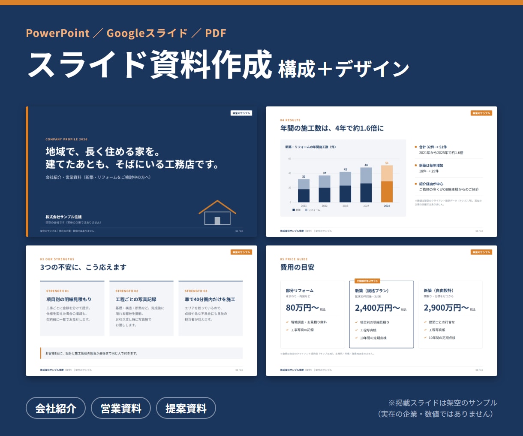Viewport: 523px width, 436px height.
Task: Click the 架空のサンプル badge on the strengths slide
Action: (241, 252)
